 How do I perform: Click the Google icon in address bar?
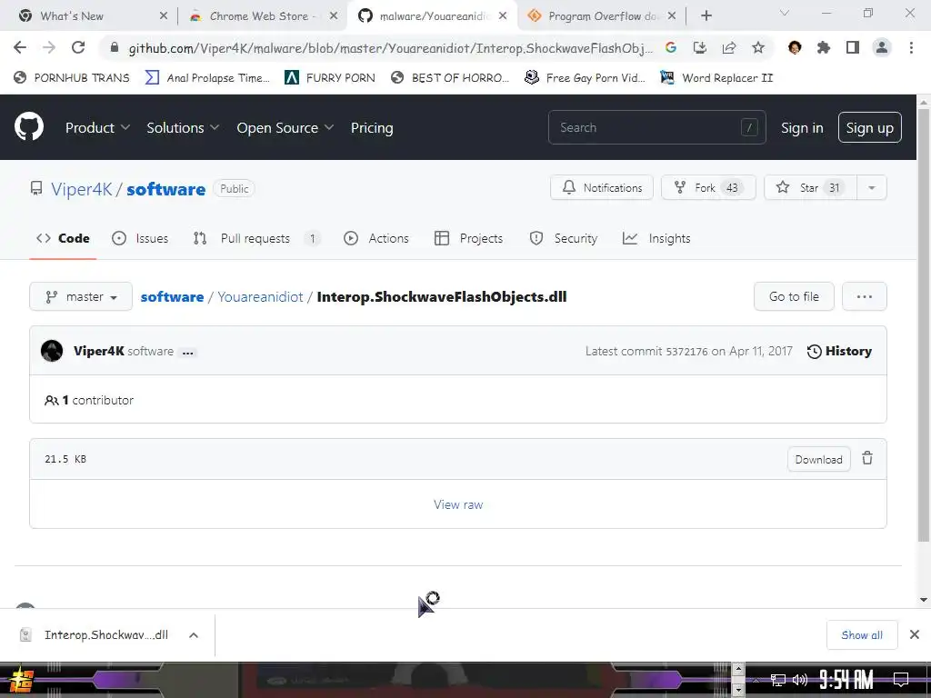click(670, 47)
